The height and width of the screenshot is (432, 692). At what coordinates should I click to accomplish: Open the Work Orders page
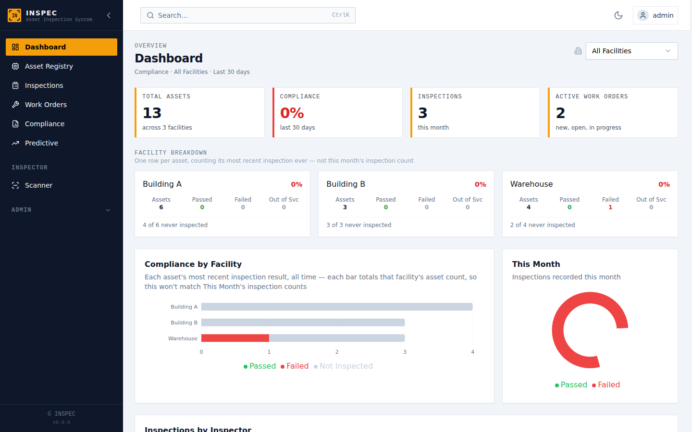(62, 105)
